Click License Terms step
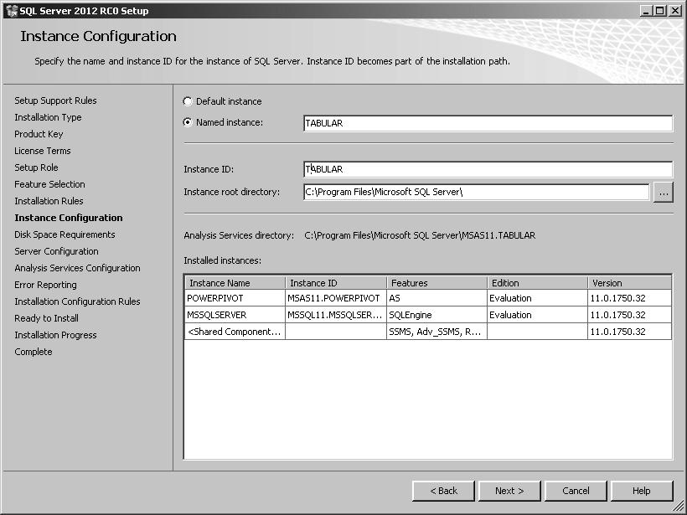Screen dimensions: 687x515 pyautogui.click(x=43, y=151)
